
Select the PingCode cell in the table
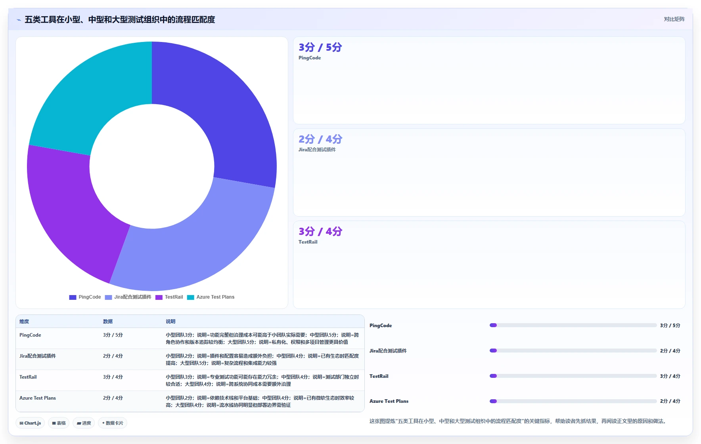(30, 335)
